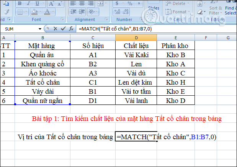237x167 pixels.
Task: Open the Underline style dropdown arrow
Action: 44,3
